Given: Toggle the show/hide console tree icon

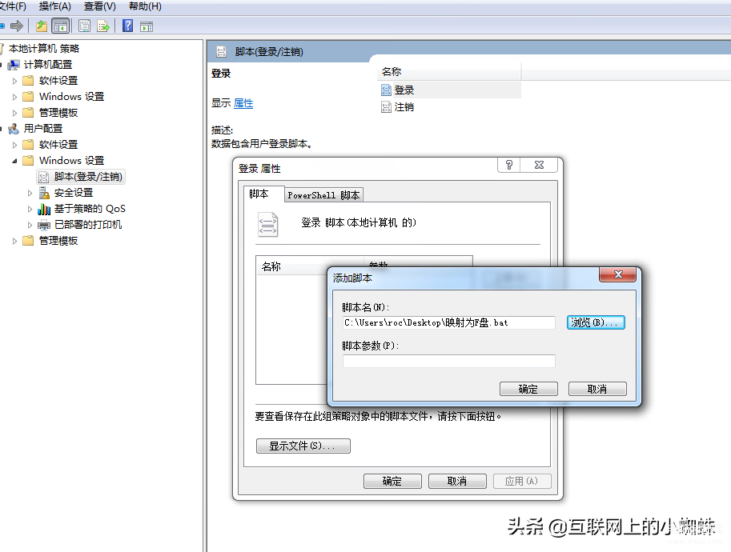Looking at the screenshot, I should click(61, 26).
